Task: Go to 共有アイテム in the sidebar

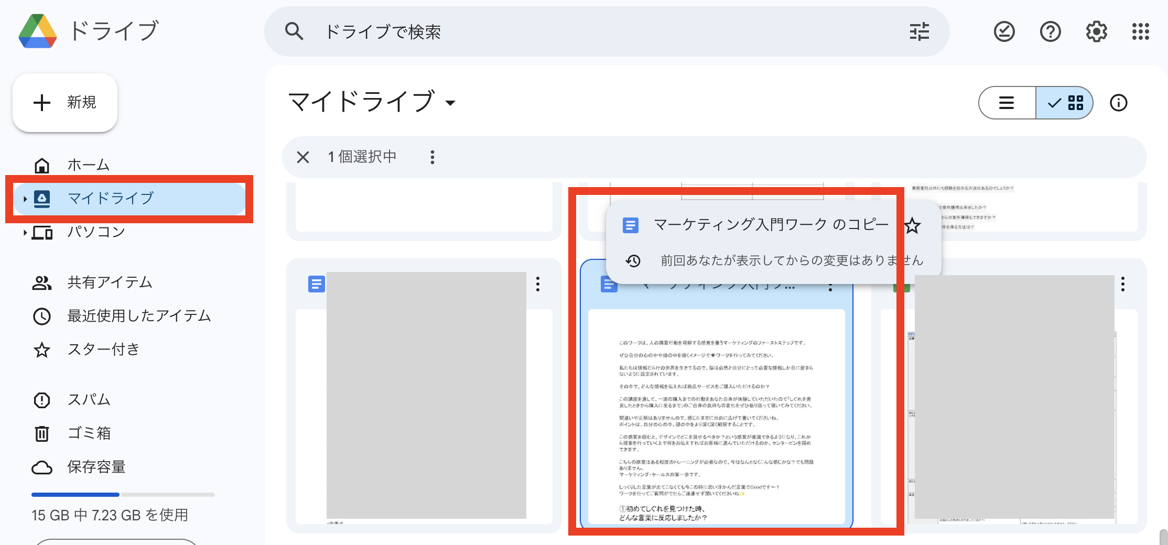Action: click(x=110, y=282)
